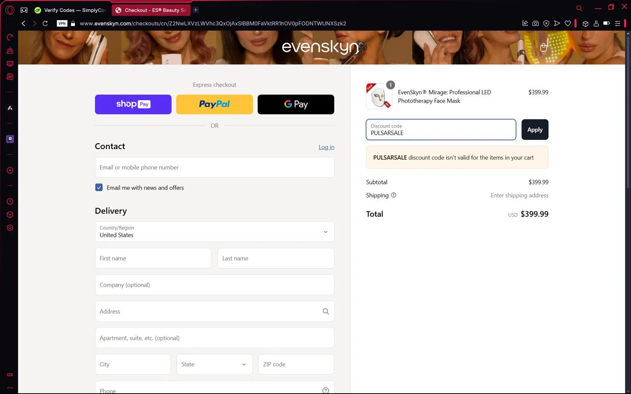This screenshot has height=394, width=631.
Task: Toggle the VPN badge in address bar
Action: [x=62, y=24]
